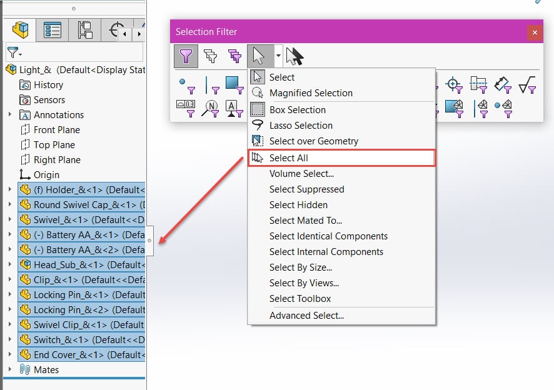Toggle the Filter Edges button
The height and width of the screenshot is (390, 554).
coord(211,86)
